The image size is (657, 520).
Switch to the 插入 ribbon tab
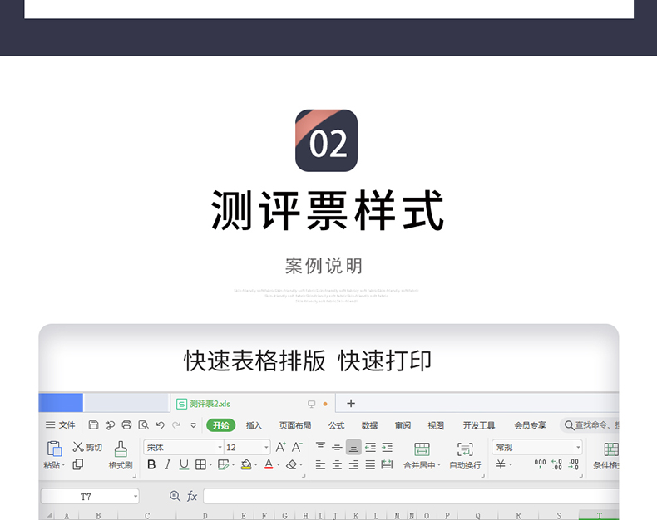(254, 425)
